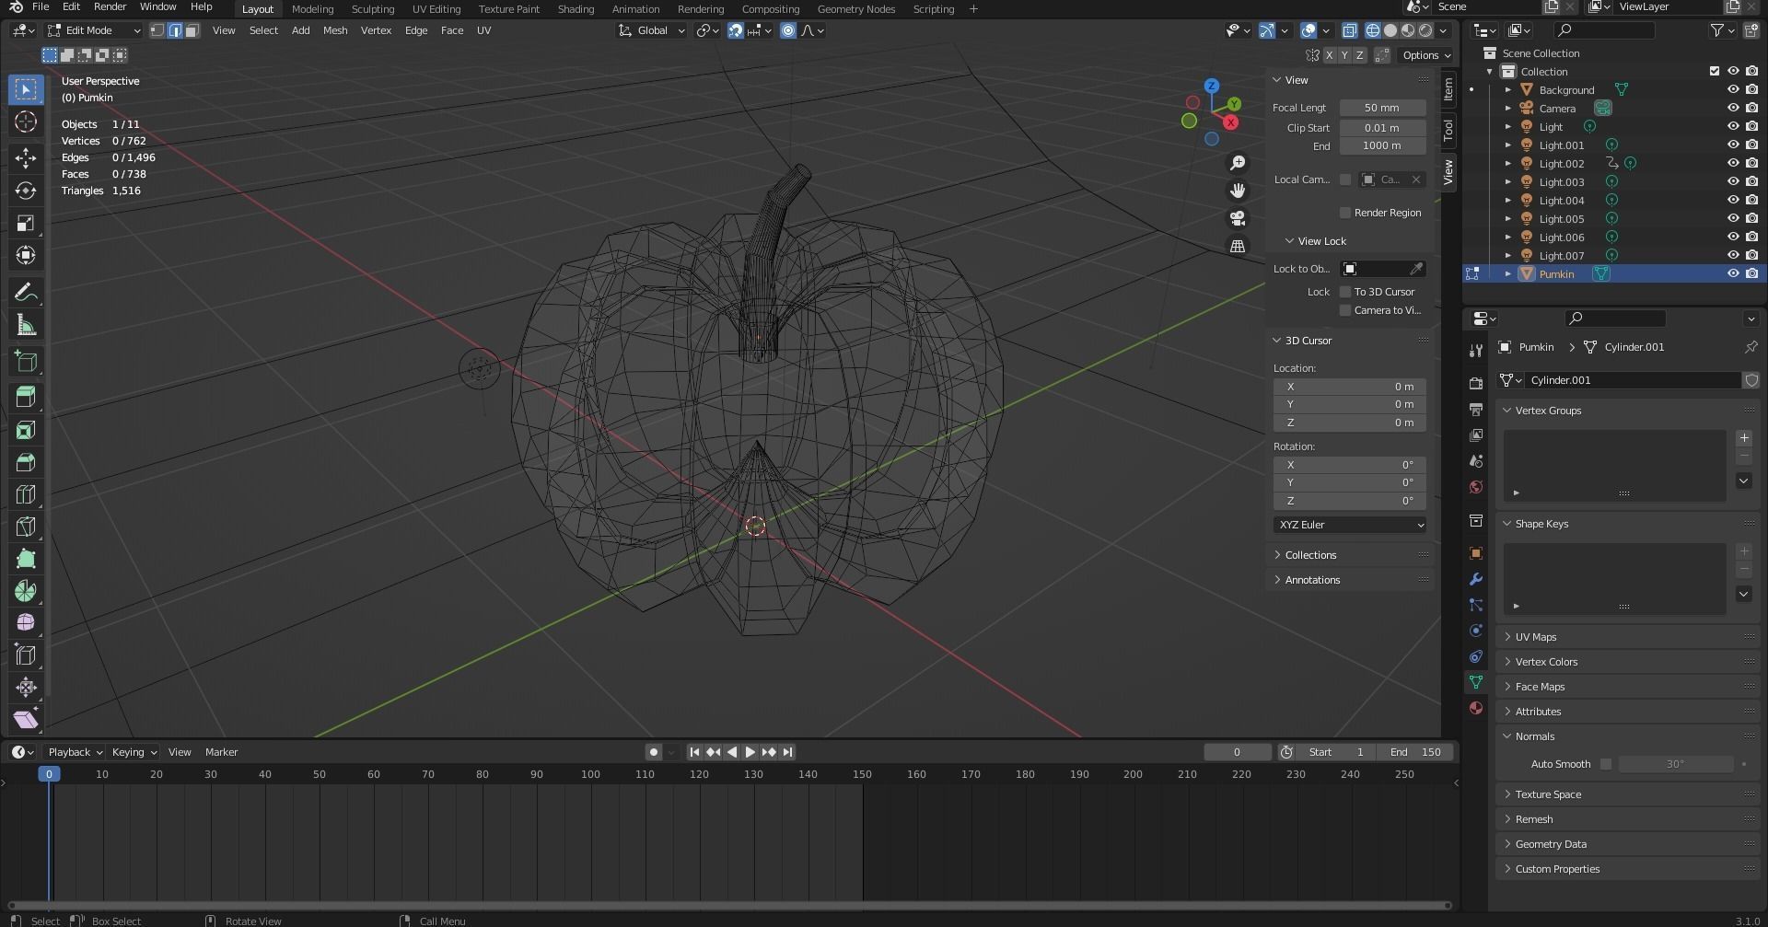Select the Bevel tool

pos(26,462)
